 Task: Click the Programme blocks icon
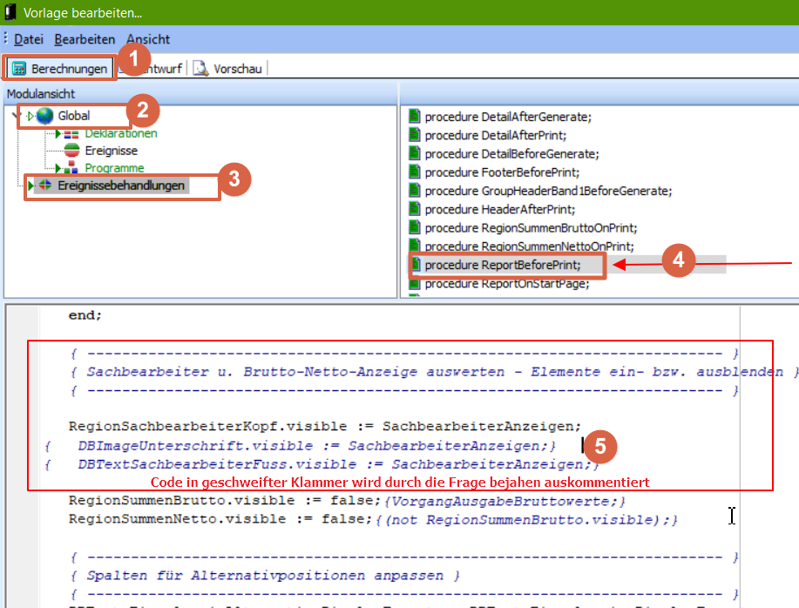pyautogui.click(x=71, y=167)
